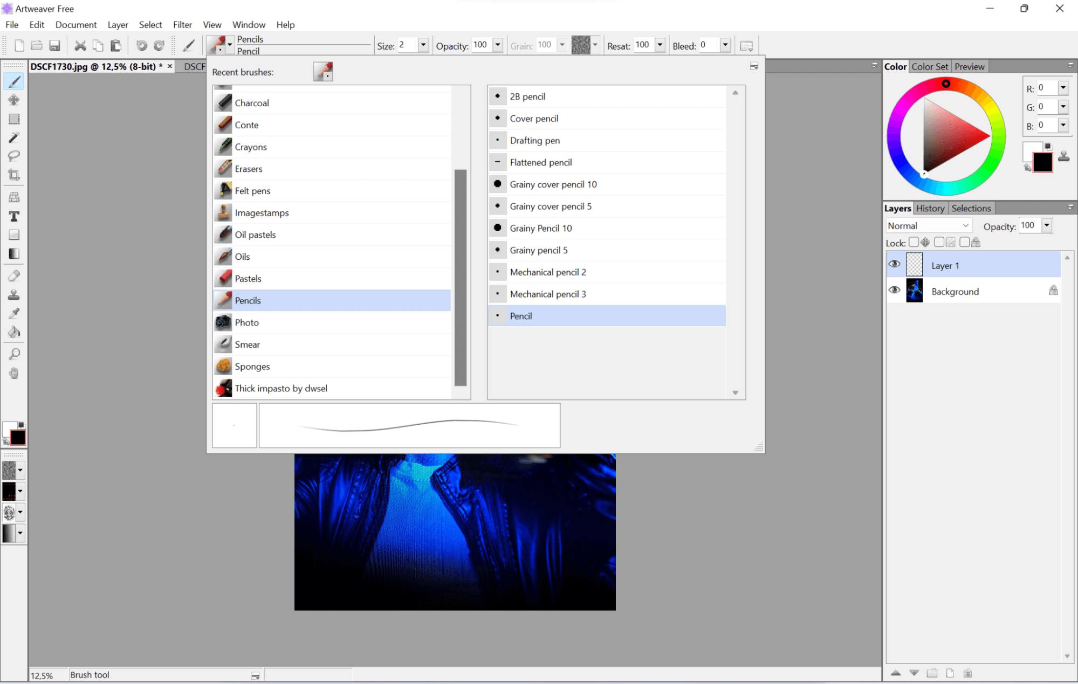
Task: Activate the Zoom magnifier tool
Action: point(14,354)
